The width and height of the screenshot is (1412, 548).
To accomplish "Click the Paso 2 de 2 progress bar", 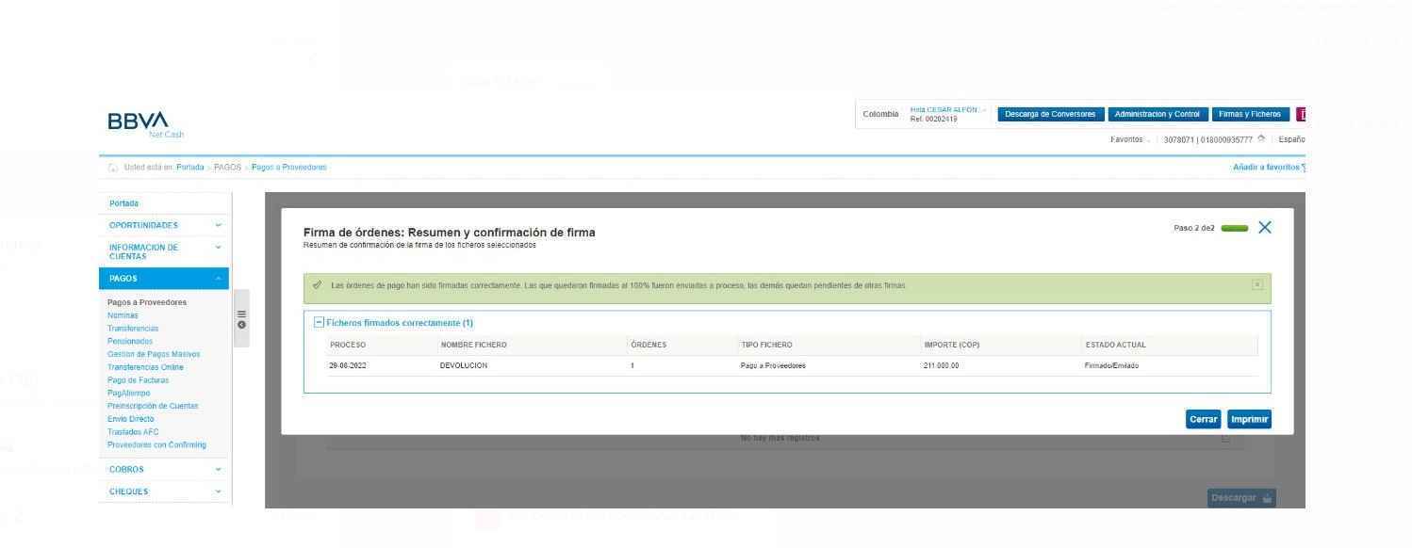I will 1233,229.
